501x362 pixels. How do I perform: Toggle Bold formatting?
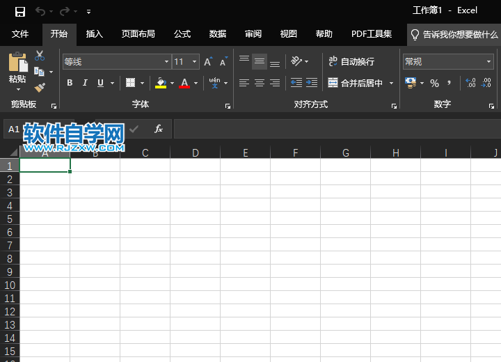coord(70,83)
